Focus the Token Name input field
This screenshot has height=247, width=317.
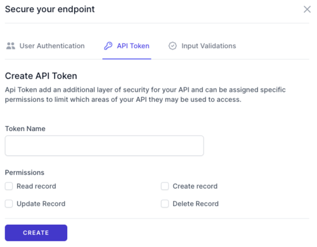pos(105,146)
